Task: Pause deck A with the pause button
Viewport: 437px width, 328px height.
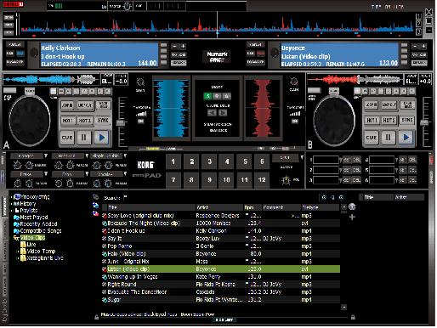Action: (x=84, y=138)
